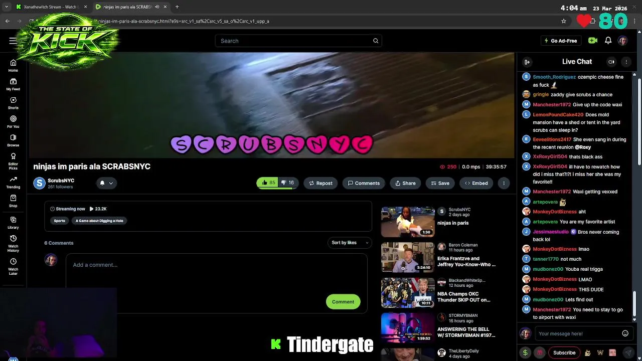Select the Sports category tag
The image size is (642, 361).
tap(59, 221)
